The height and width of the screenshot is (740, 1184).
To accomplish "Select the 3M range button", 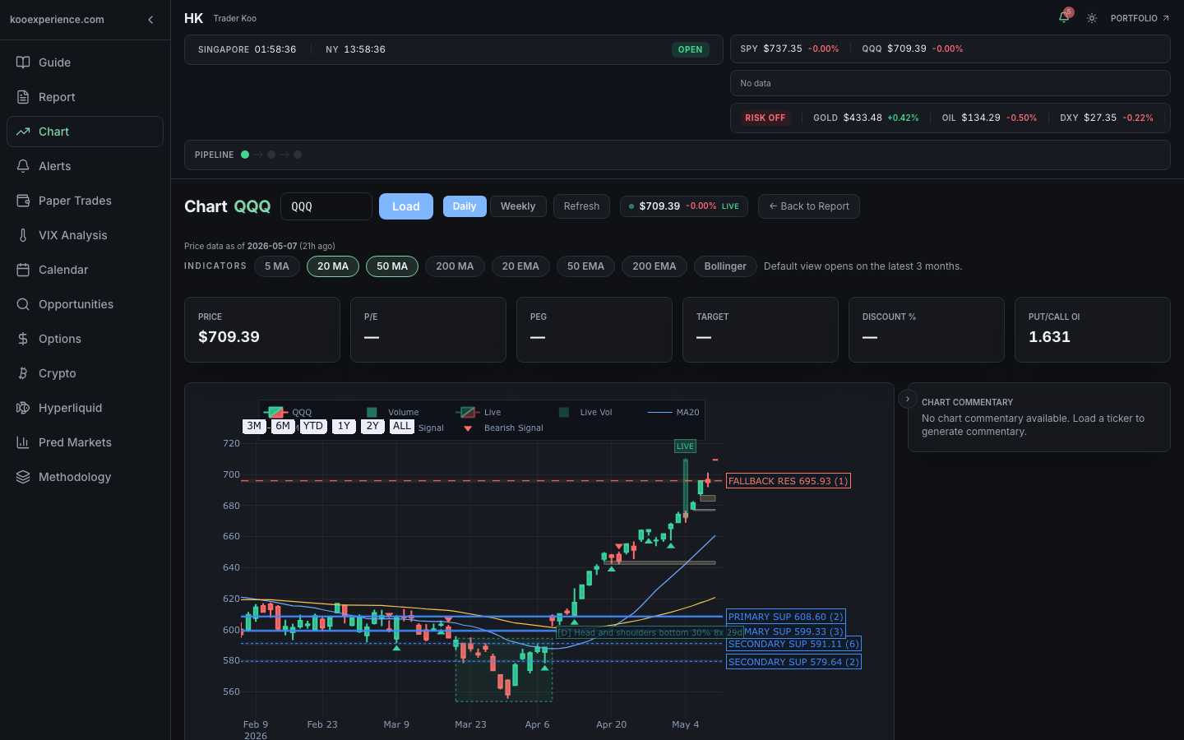I will (x=254, y=426).
